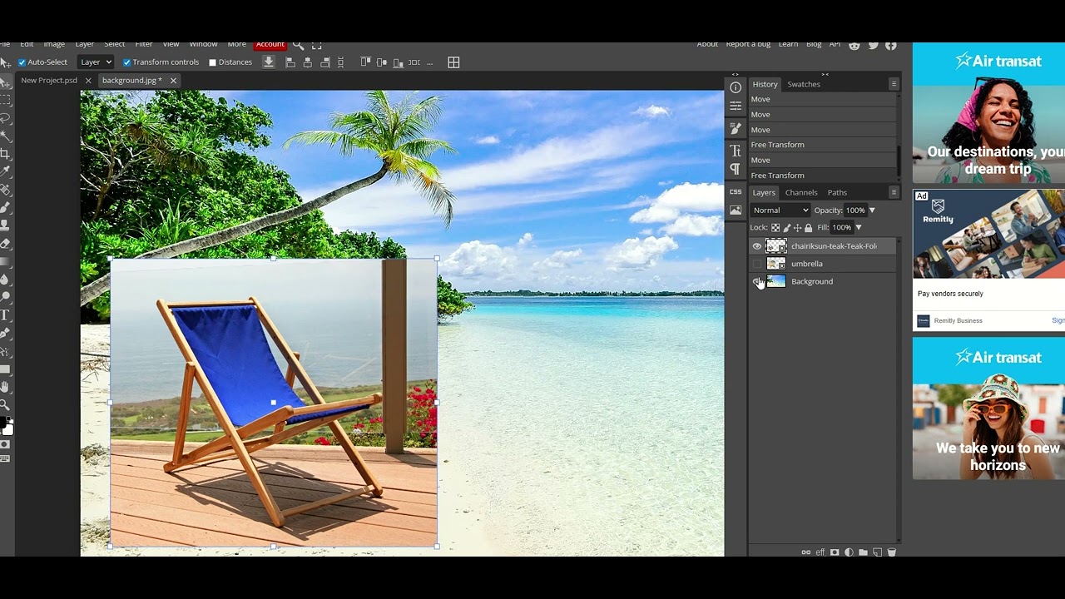1065x599 pixels.
Task: Open the search magnifier next to Account
Action: coord(298,45)
